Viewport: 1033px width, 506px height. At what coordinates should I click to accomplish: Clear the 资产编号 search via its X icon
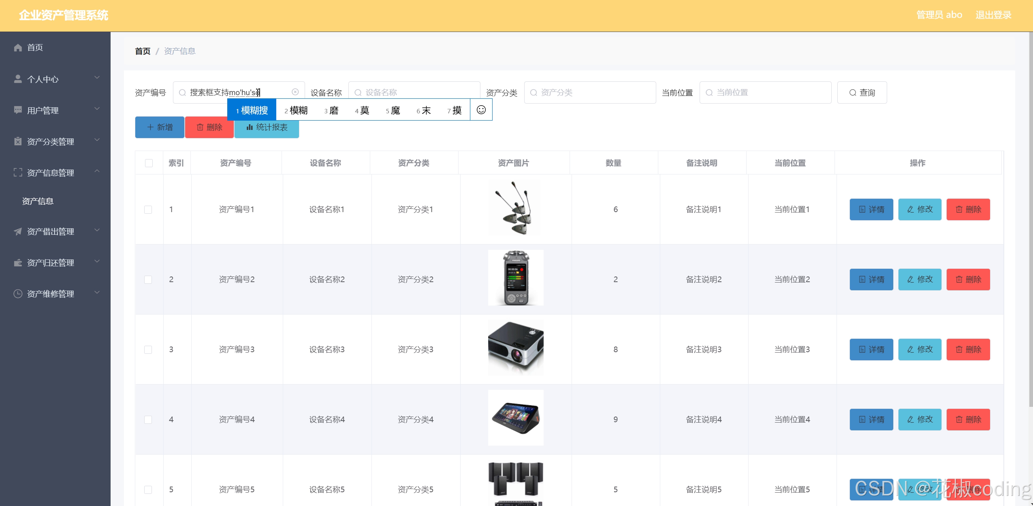pyautogui.click(x=295, y=92)
